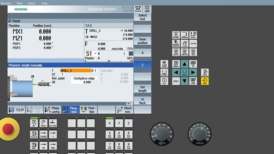This screenshot has height=154, width=274.
Task: Select the 5th axis key
Action: click(x=119, y=134)
